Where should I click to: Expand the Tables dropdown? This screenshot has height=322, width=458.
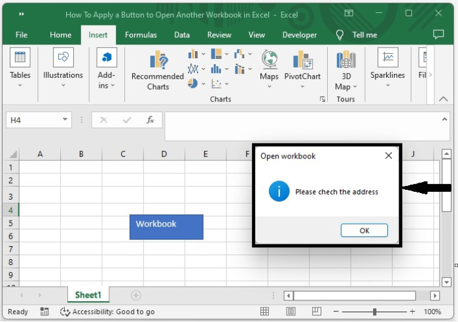pos(20,85)
